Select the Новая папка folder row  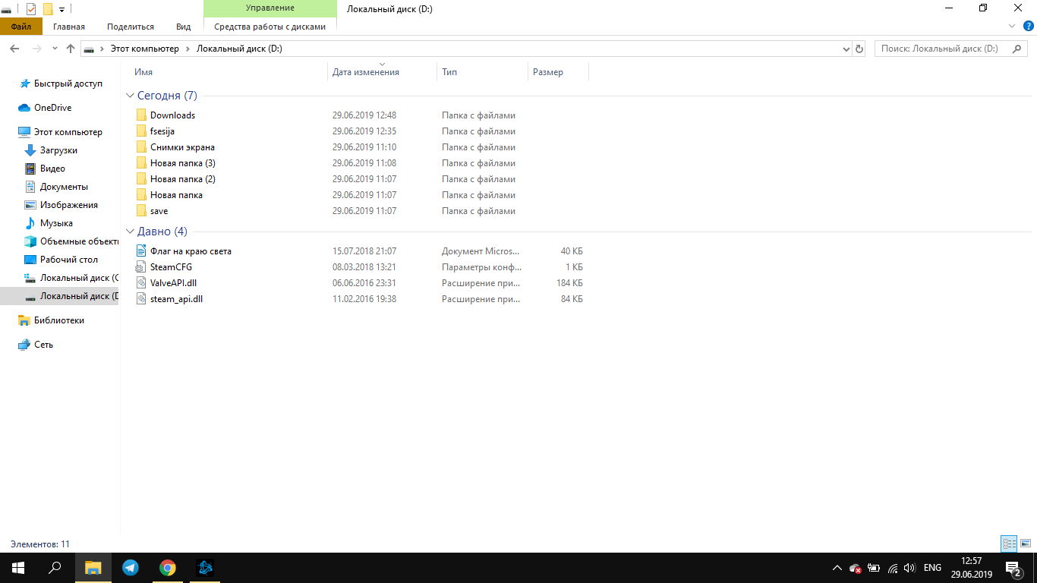361,195
